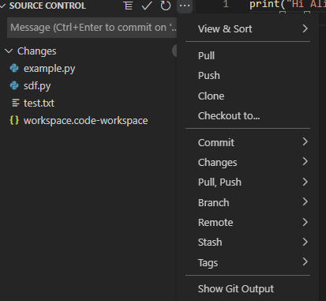Click the Python icon next to example.py

click(14, 69)
